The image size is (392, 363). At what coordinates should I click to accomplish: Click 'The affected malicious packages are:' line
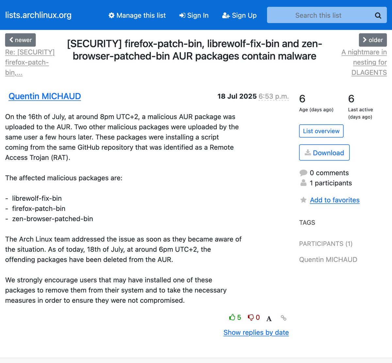coord(64,178)
